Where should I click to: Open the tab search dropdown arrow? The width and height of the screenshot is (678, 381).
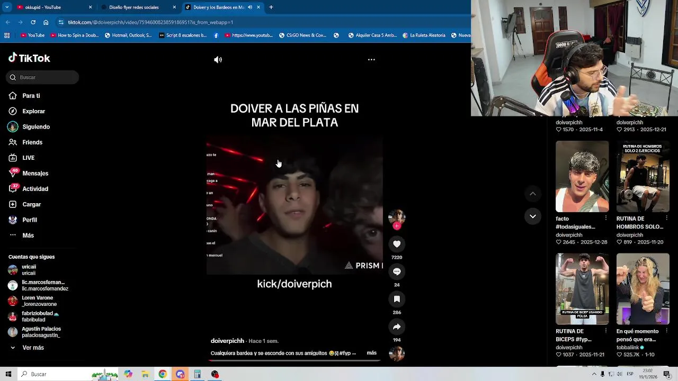click(6, 7)
